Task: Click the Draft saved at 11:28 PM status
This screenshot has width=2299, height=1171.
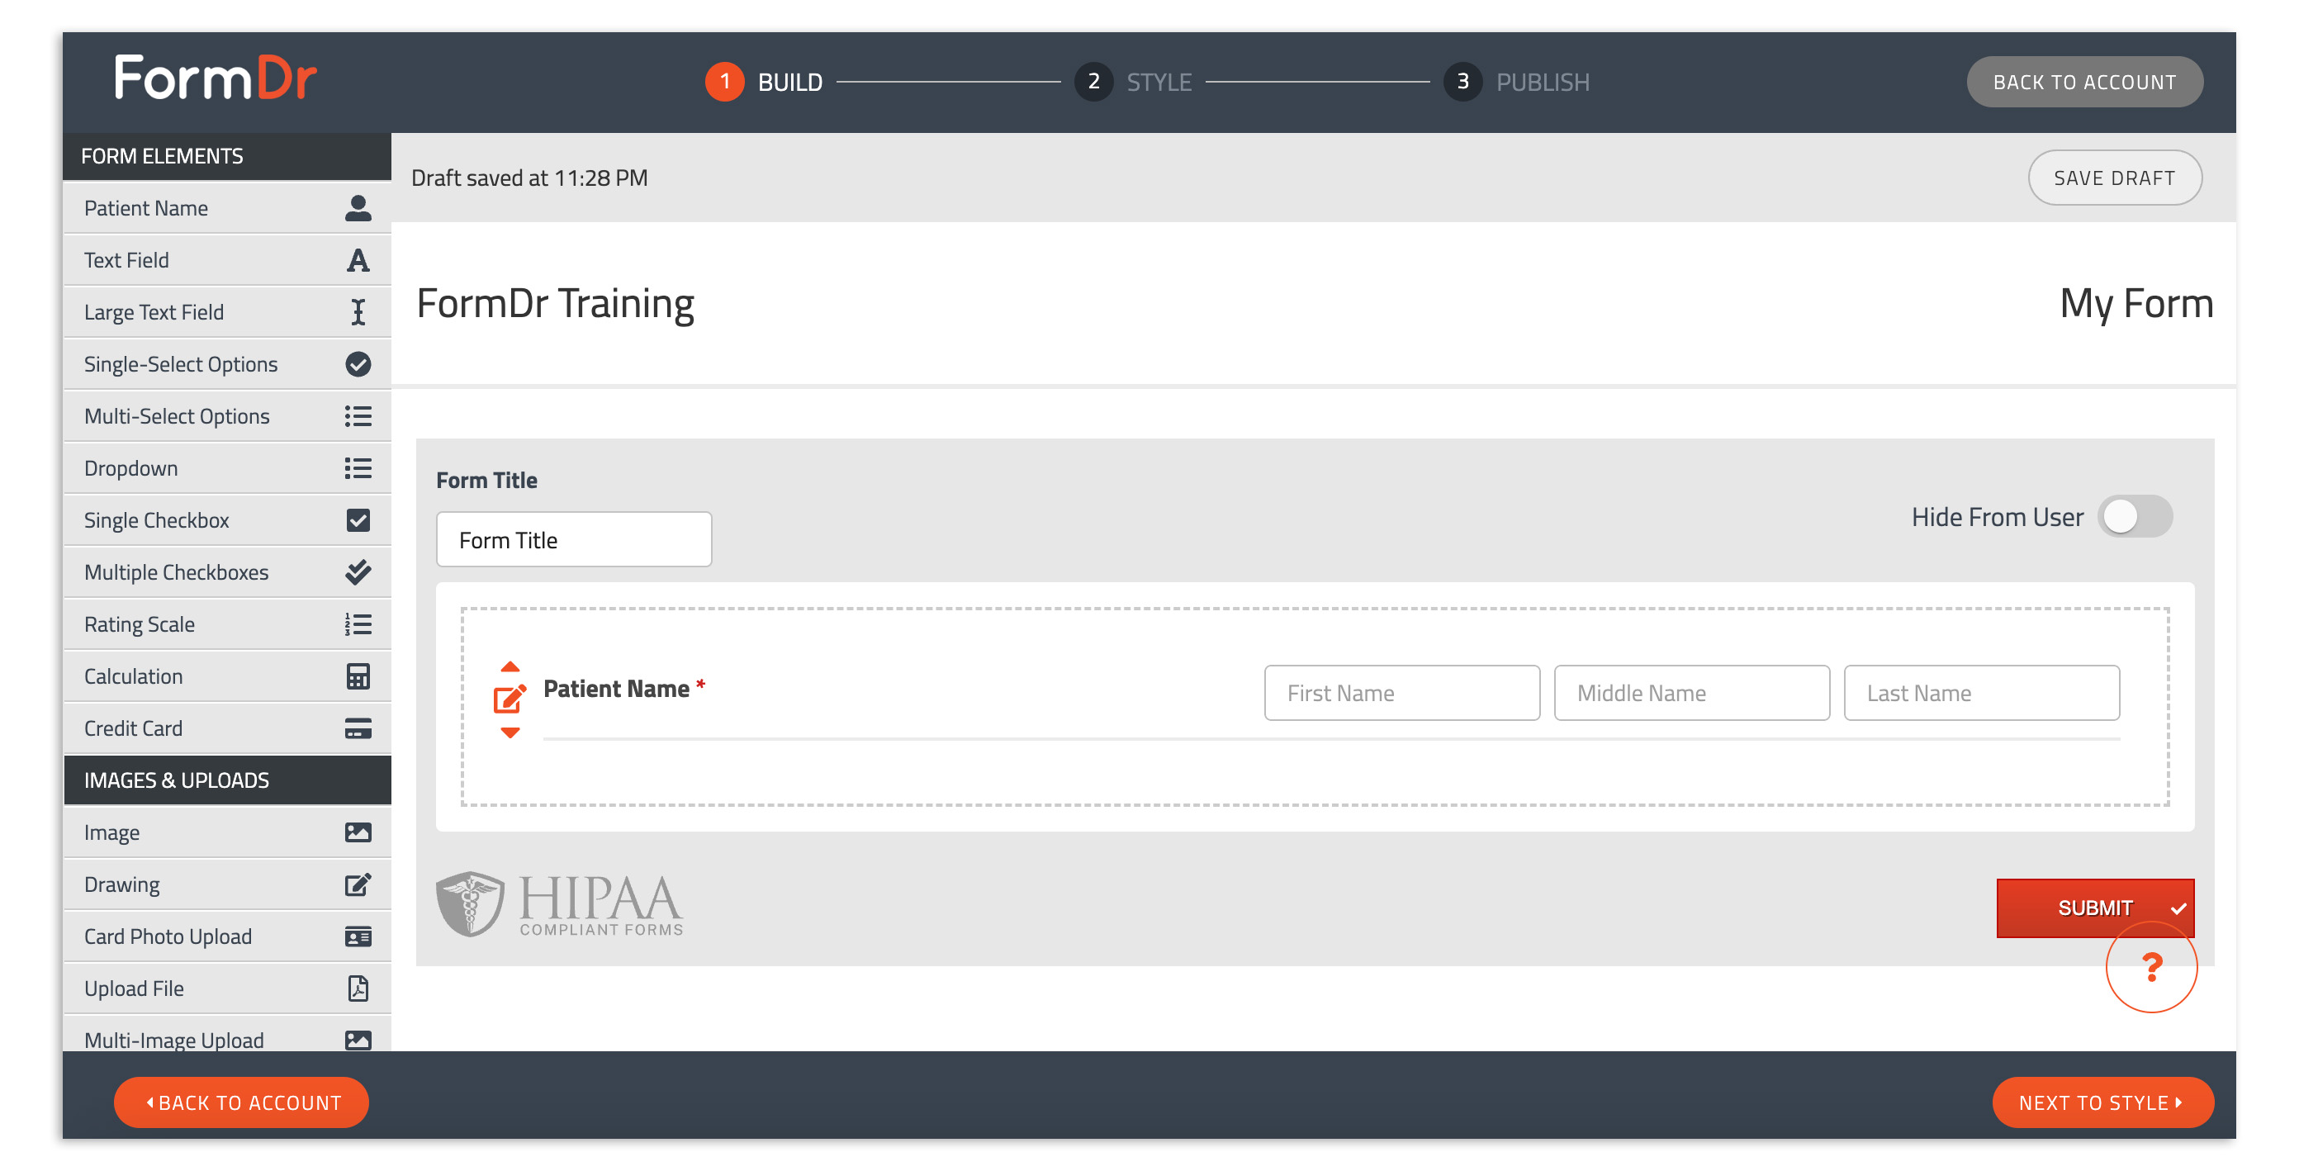Action: point(529,178)
